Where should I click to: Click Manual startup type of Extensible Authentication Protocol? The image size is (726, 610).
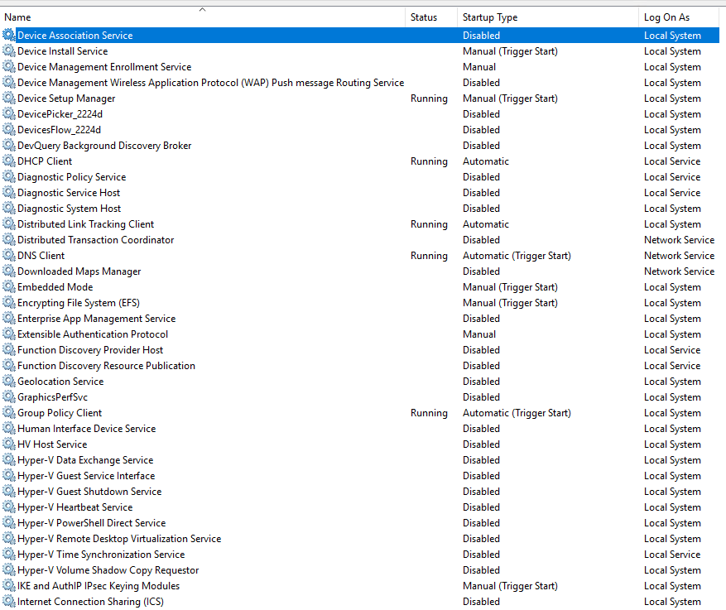(479, 334)
